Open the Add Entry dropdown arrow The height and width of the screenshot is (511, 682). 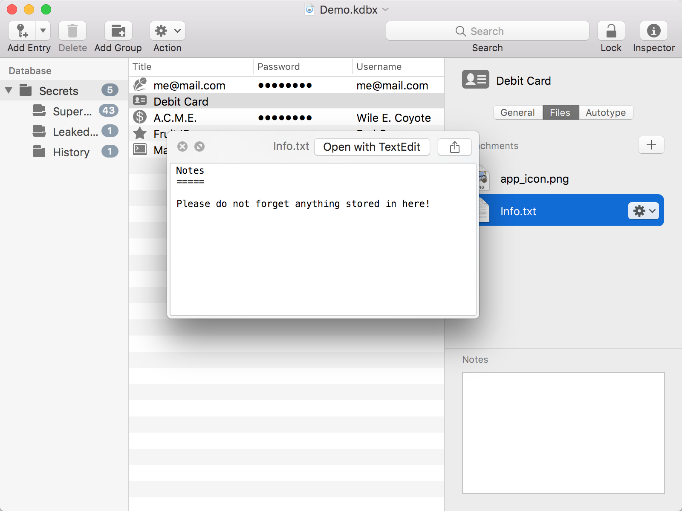pyautogui.click(x=43, y=31)
